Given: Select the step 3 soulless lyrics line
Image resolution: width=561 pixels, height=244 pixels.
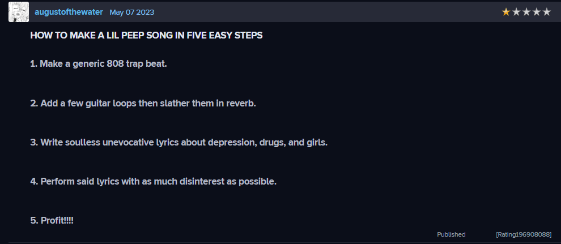Looking at the screenshot, I should pos(179,143).
